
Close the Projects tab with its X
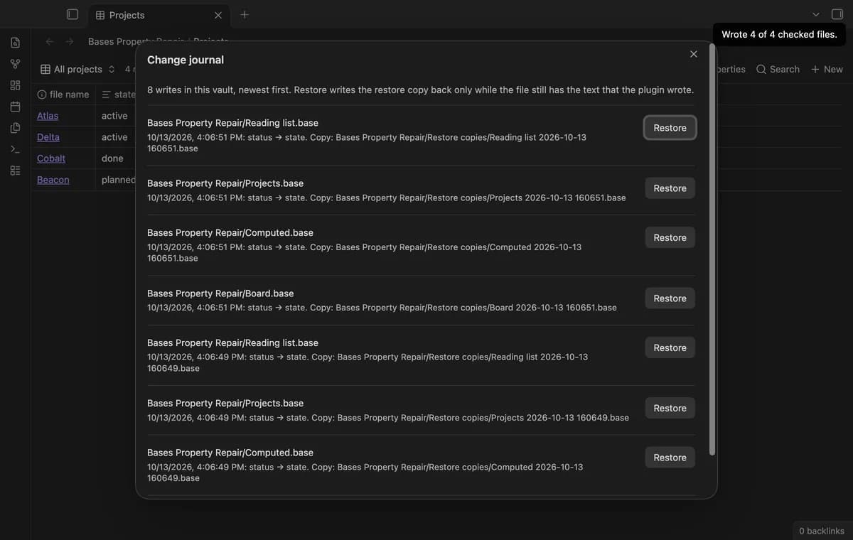[218, 15]
